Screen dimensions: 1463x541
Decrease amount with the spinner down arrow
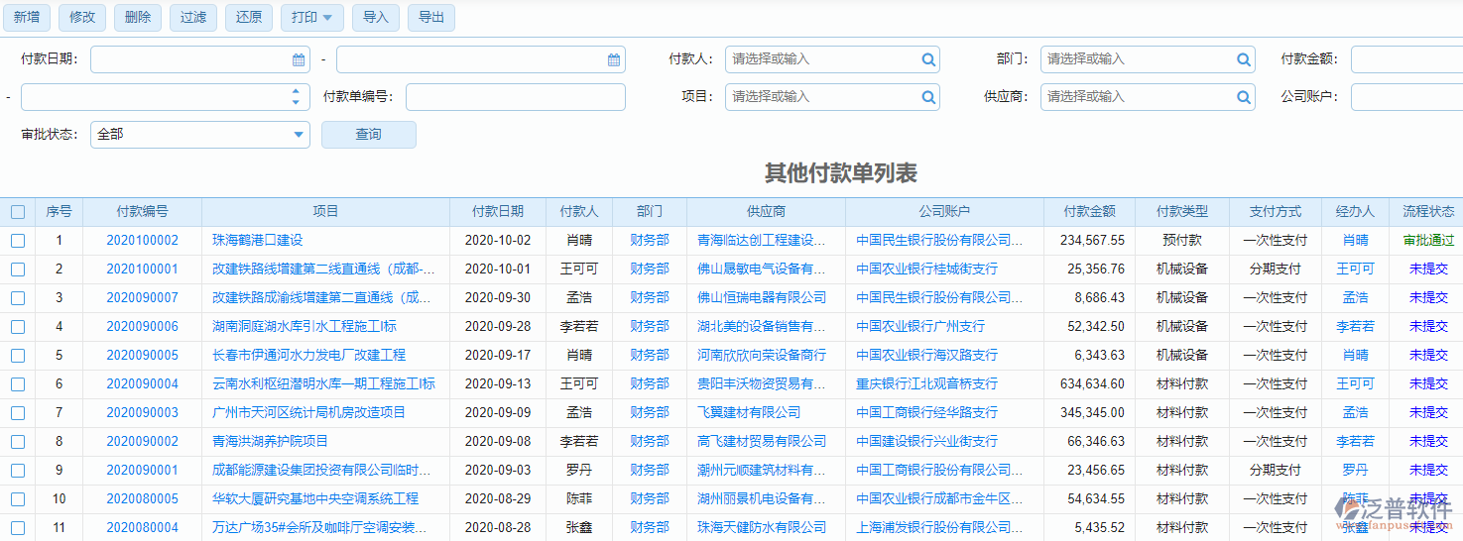pyautogui.click(x=296, y=102)
